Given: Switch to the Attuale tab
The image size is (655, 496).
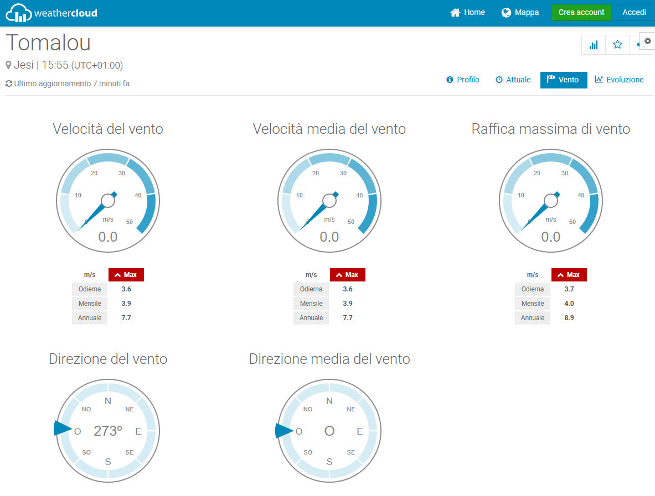Looking at the screenshot, I should (513, 80).
